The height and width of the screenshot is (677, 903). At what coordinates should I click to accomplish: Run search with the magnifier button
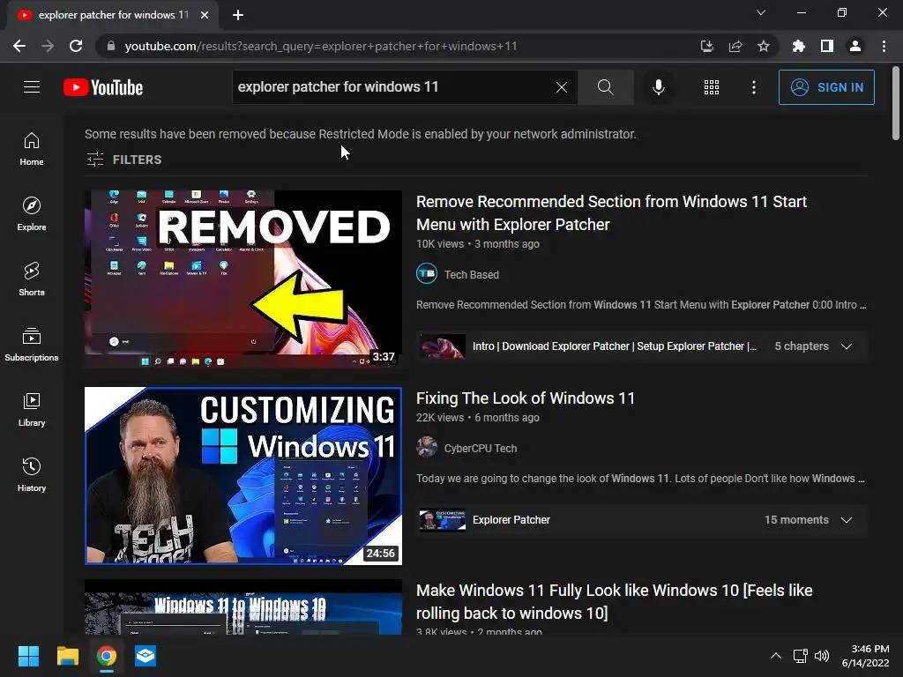(605, 87)
